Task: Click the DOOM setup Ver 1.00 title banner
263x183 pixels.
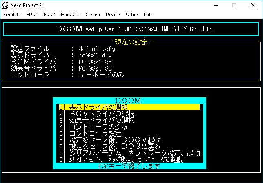Action: pos(131,29)
